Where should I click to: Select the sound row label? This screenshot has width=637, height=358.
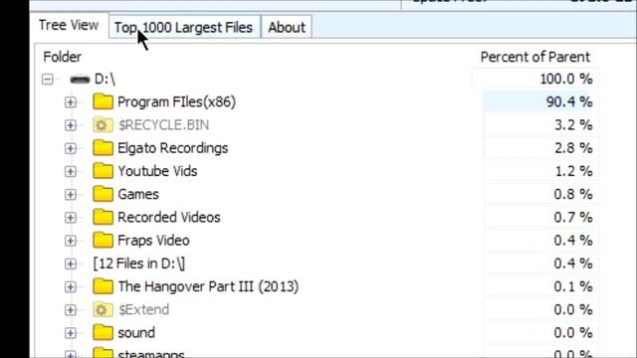136,333
